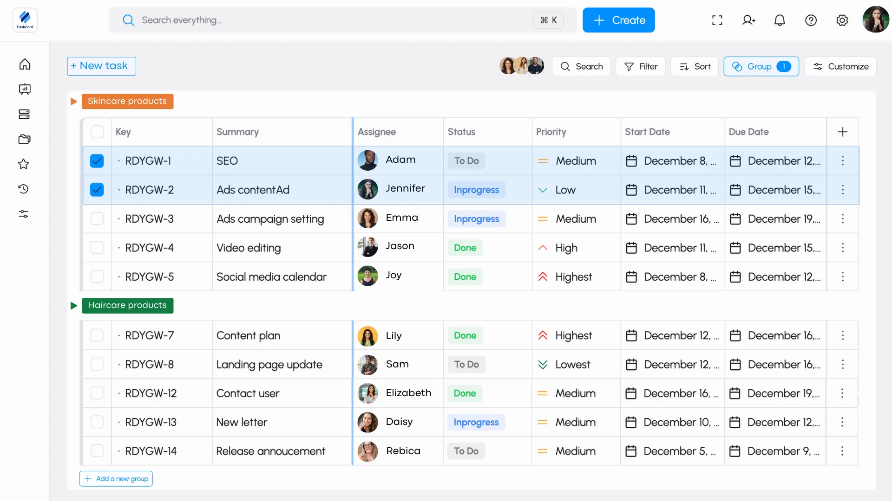
Task: Uncheck the RDYGW-1 row checkbox
Action: point(97,161)
